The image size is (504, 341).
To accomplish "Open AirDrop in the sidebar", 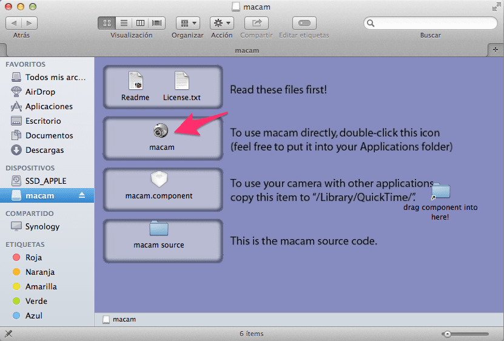I will coord(40,92).
